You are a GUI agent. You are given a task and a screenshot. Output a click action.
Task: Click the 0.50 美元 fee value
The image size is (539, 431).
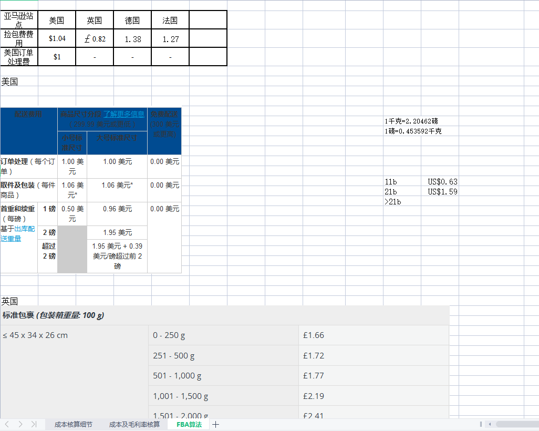[x=72, y=213]
